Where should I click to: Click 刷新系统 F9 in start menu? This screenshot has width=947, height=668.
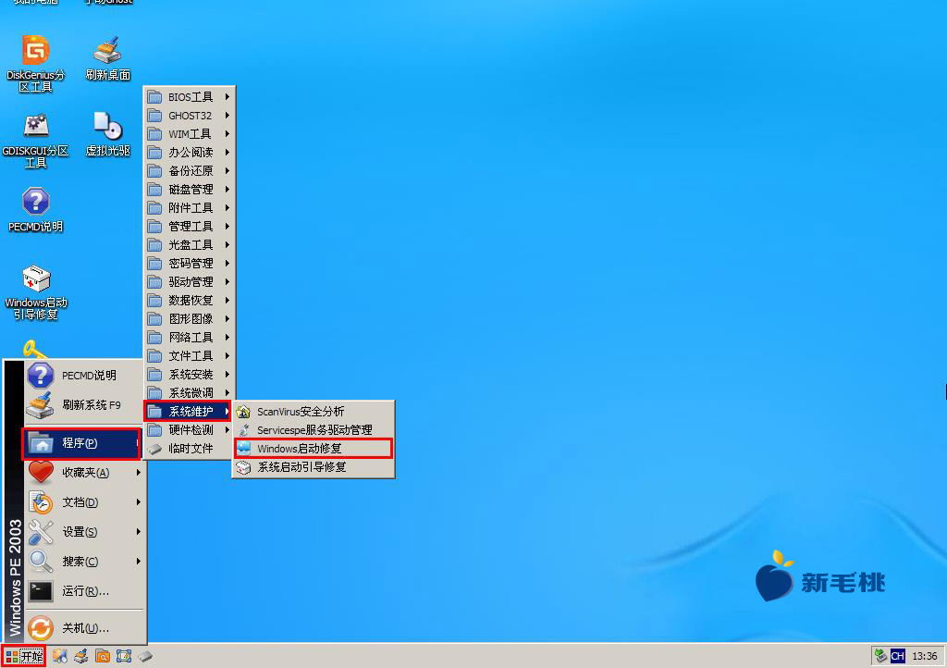point(83,404)
